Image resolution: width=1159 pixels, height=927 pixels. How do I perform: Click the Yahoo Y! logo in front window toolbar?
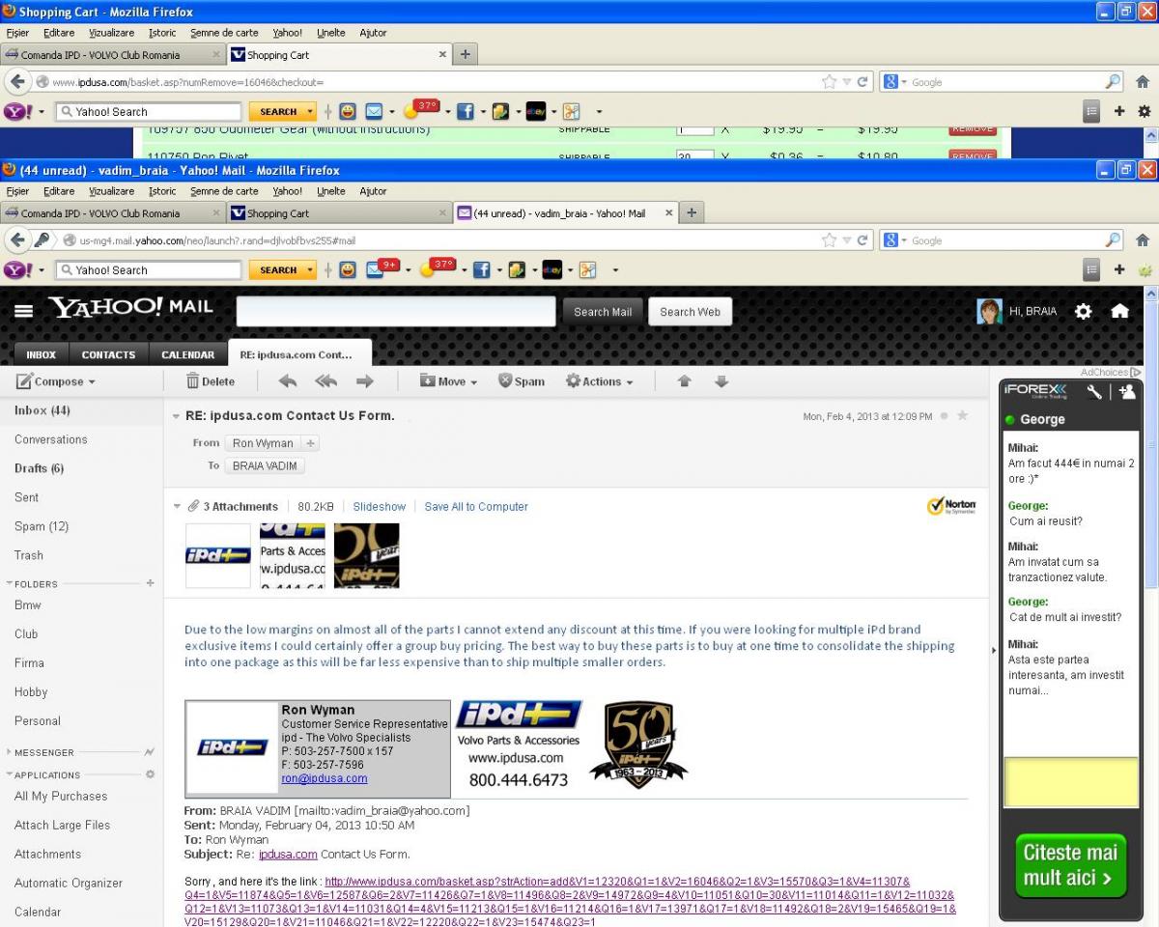pyautogui.click(x=17, y=270)
